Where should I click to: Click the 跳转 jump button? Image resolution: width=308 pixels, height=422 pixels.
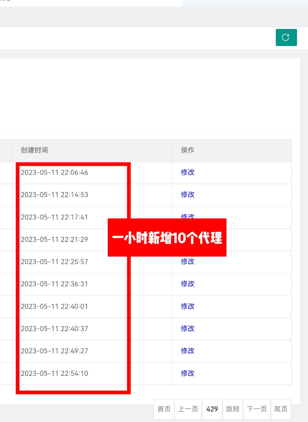[233, 409]
